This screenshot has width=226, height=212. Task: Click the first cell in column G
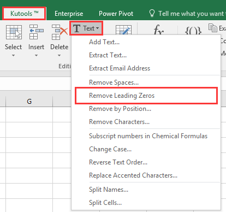[x=29, y=114]
